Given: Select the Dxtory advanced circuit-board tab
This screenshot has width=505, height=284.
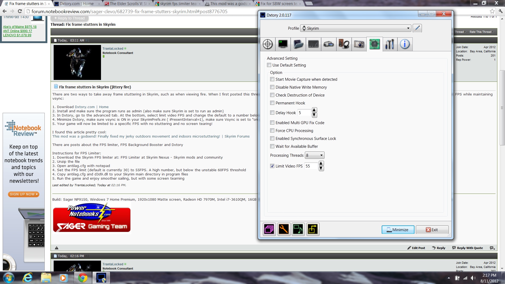Looking at the screenshot, I should (x=375, y=44).
